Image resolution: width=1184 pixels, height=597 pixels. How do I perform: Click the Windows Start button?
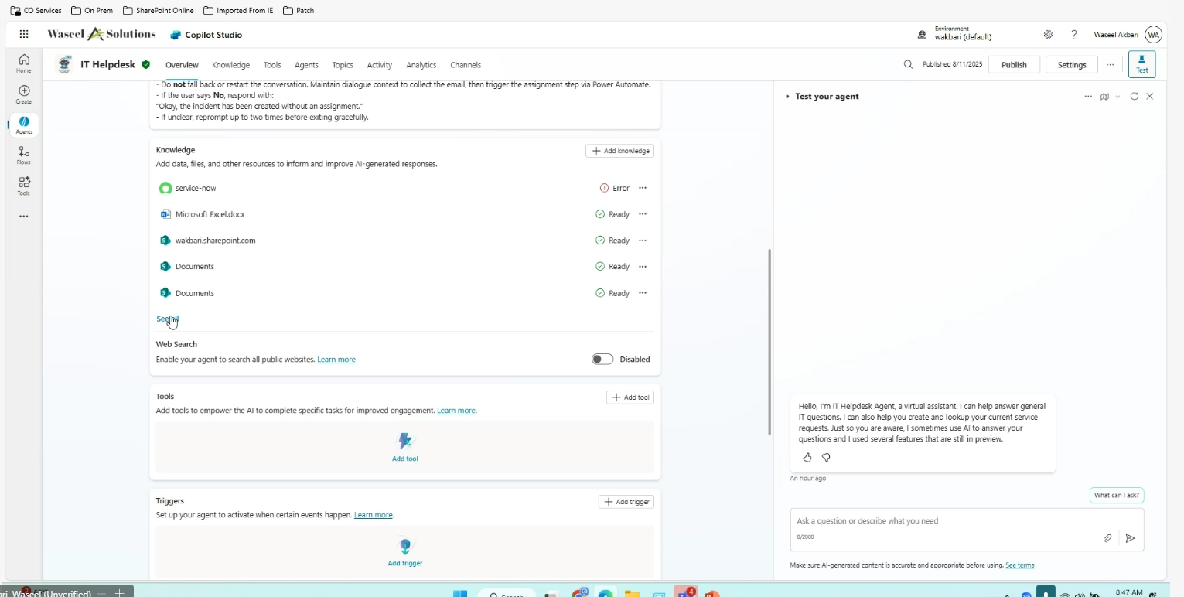point(460,593)
